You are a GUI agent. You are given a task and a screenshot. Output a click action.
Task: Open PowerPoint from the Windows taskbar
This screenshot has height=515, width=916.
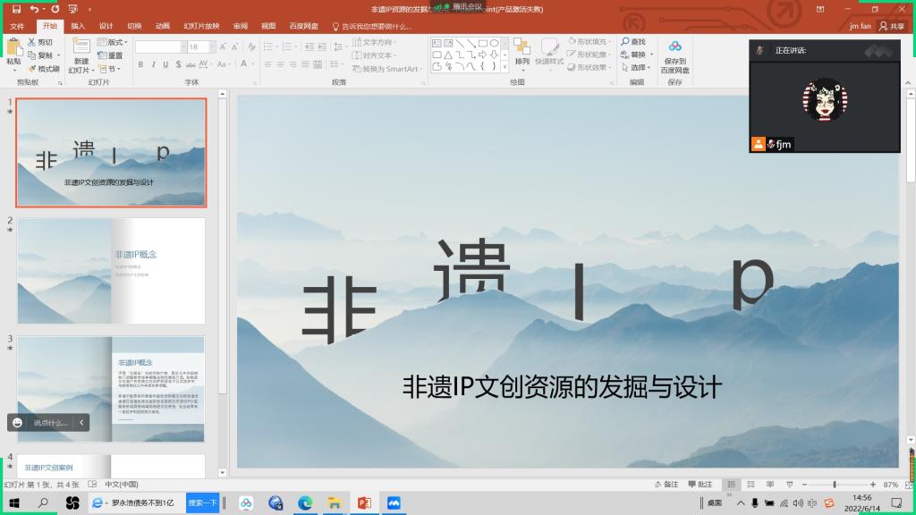[363, 503]
